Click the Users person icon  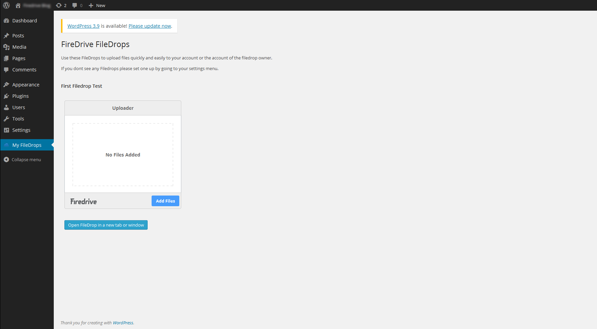pyautogui.click(x=6, y=107)
